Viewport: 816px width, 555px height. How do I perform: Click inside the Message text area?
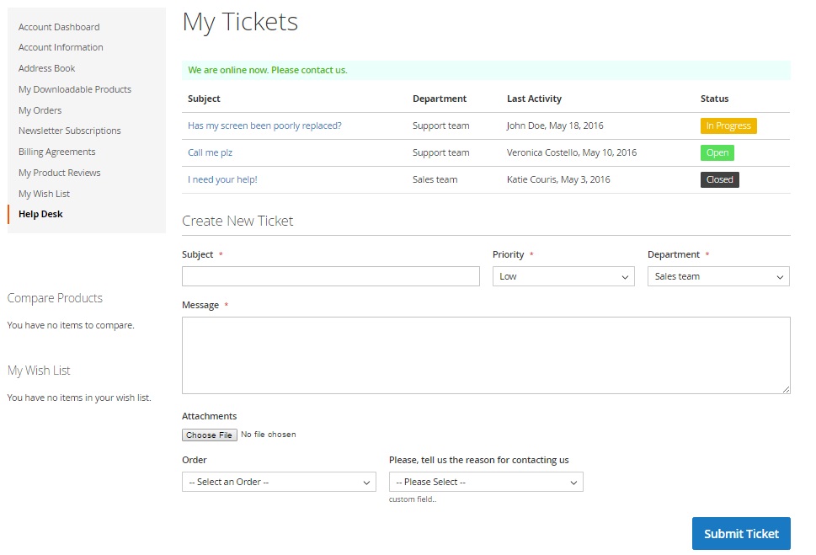point(486,355)
